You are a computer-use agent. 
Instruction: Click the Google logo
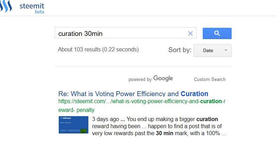point(163,79)
